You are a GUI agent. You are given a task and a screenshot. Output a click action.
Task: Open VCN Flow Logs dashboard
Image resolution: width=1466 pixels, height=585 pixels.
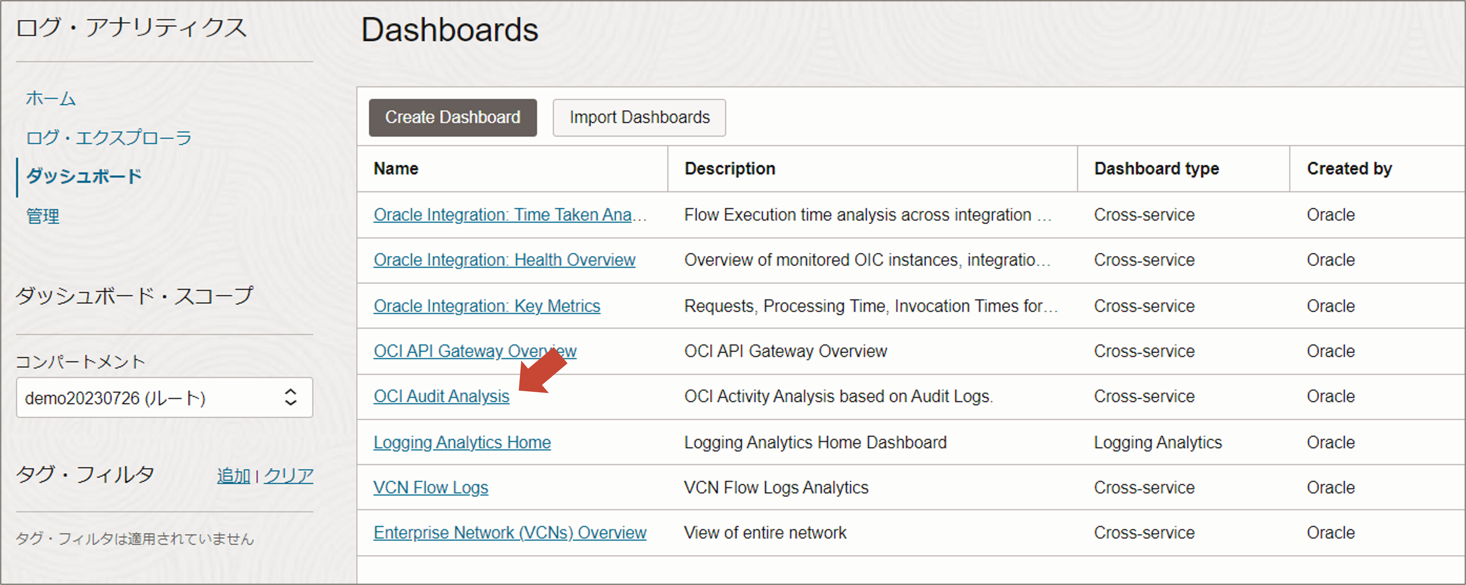[430, 487]
